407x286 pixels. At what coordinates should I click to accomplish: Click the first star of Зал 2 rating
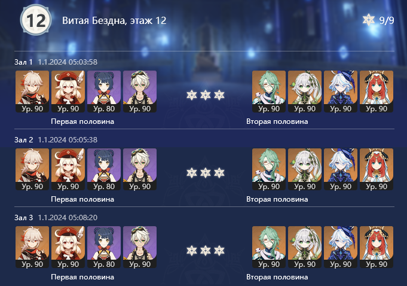point(192,173)
